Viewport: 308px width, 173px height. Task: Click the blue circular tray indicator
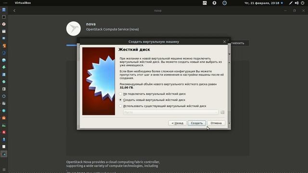(224, 3)
